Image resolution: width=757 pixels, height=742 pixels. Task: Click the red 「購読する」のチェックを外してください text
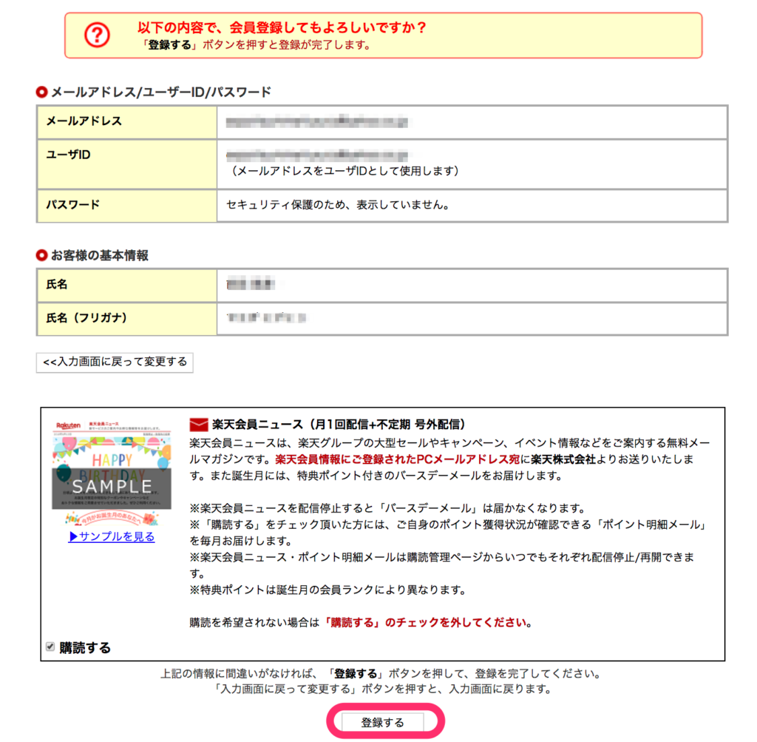coord(427,622)
